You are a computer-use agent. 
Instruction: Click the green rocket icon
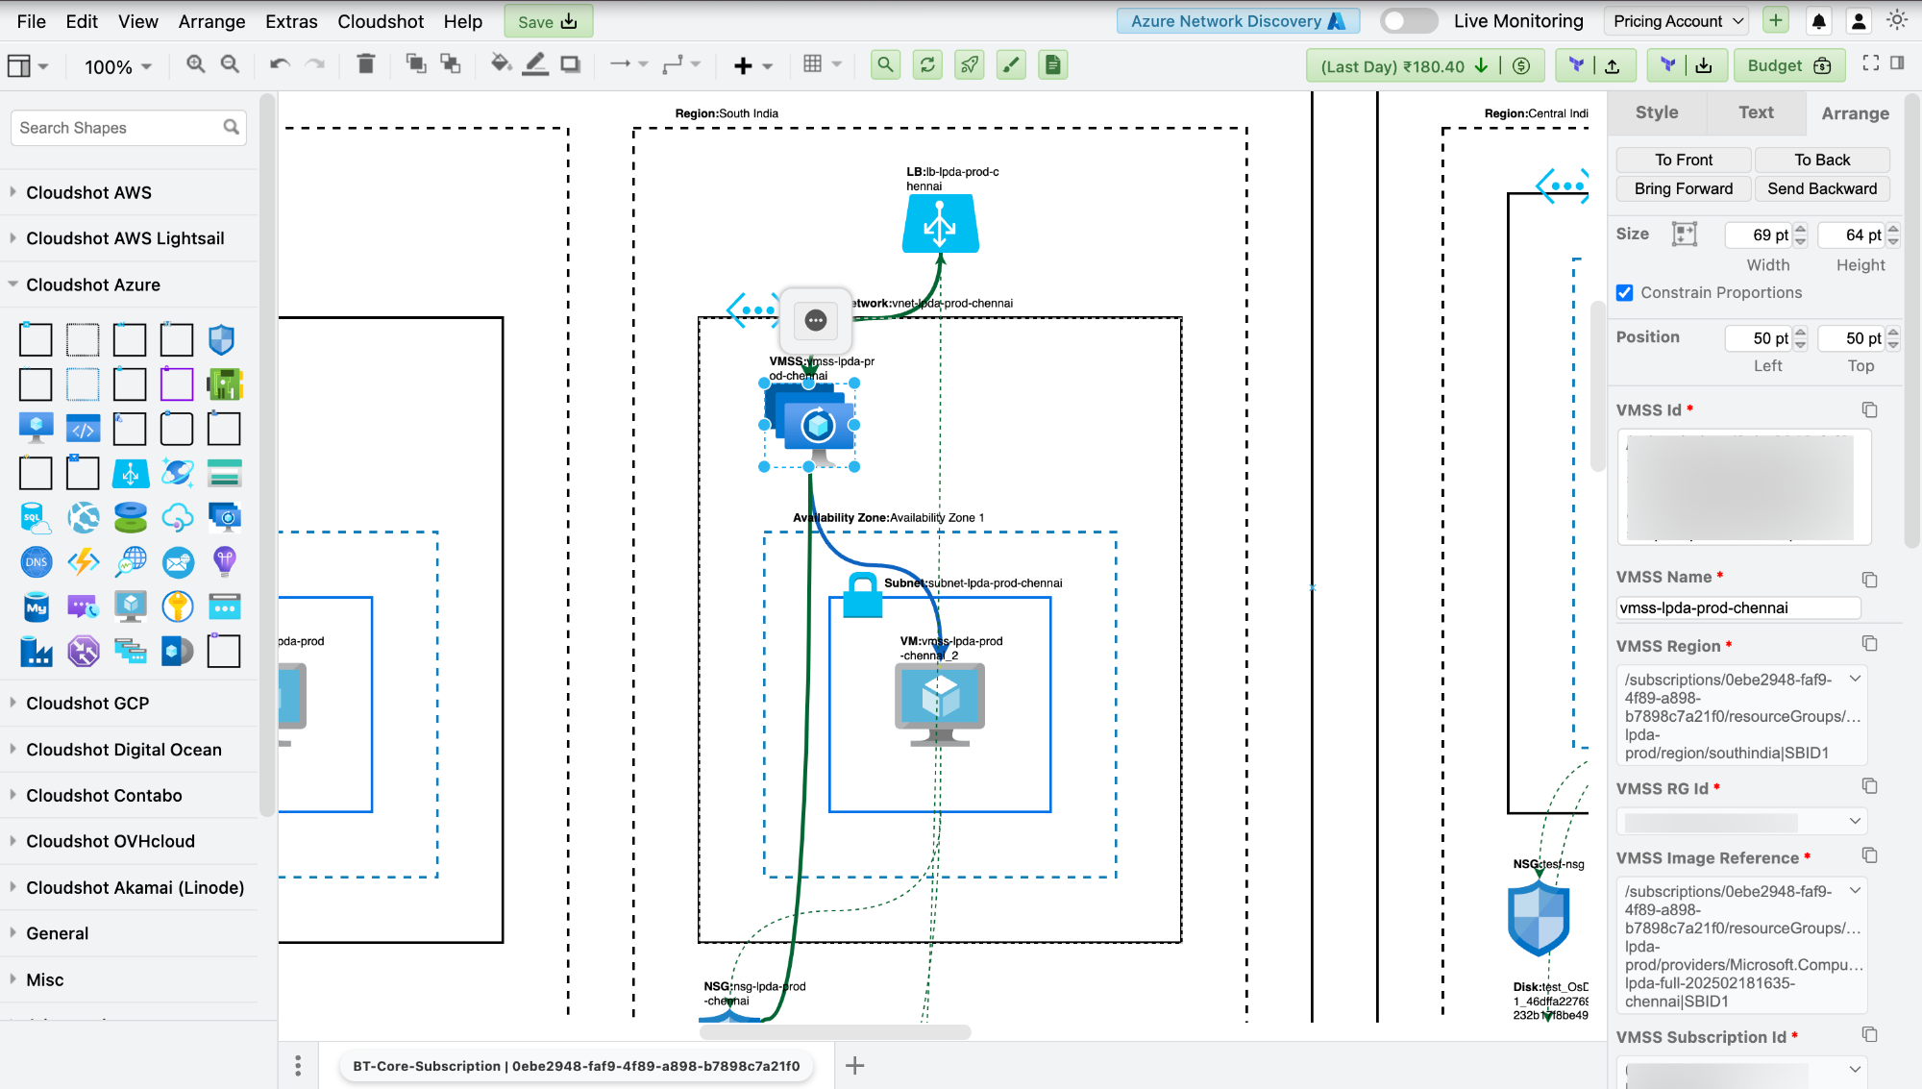pyautogui.click(x=970, y=65)
